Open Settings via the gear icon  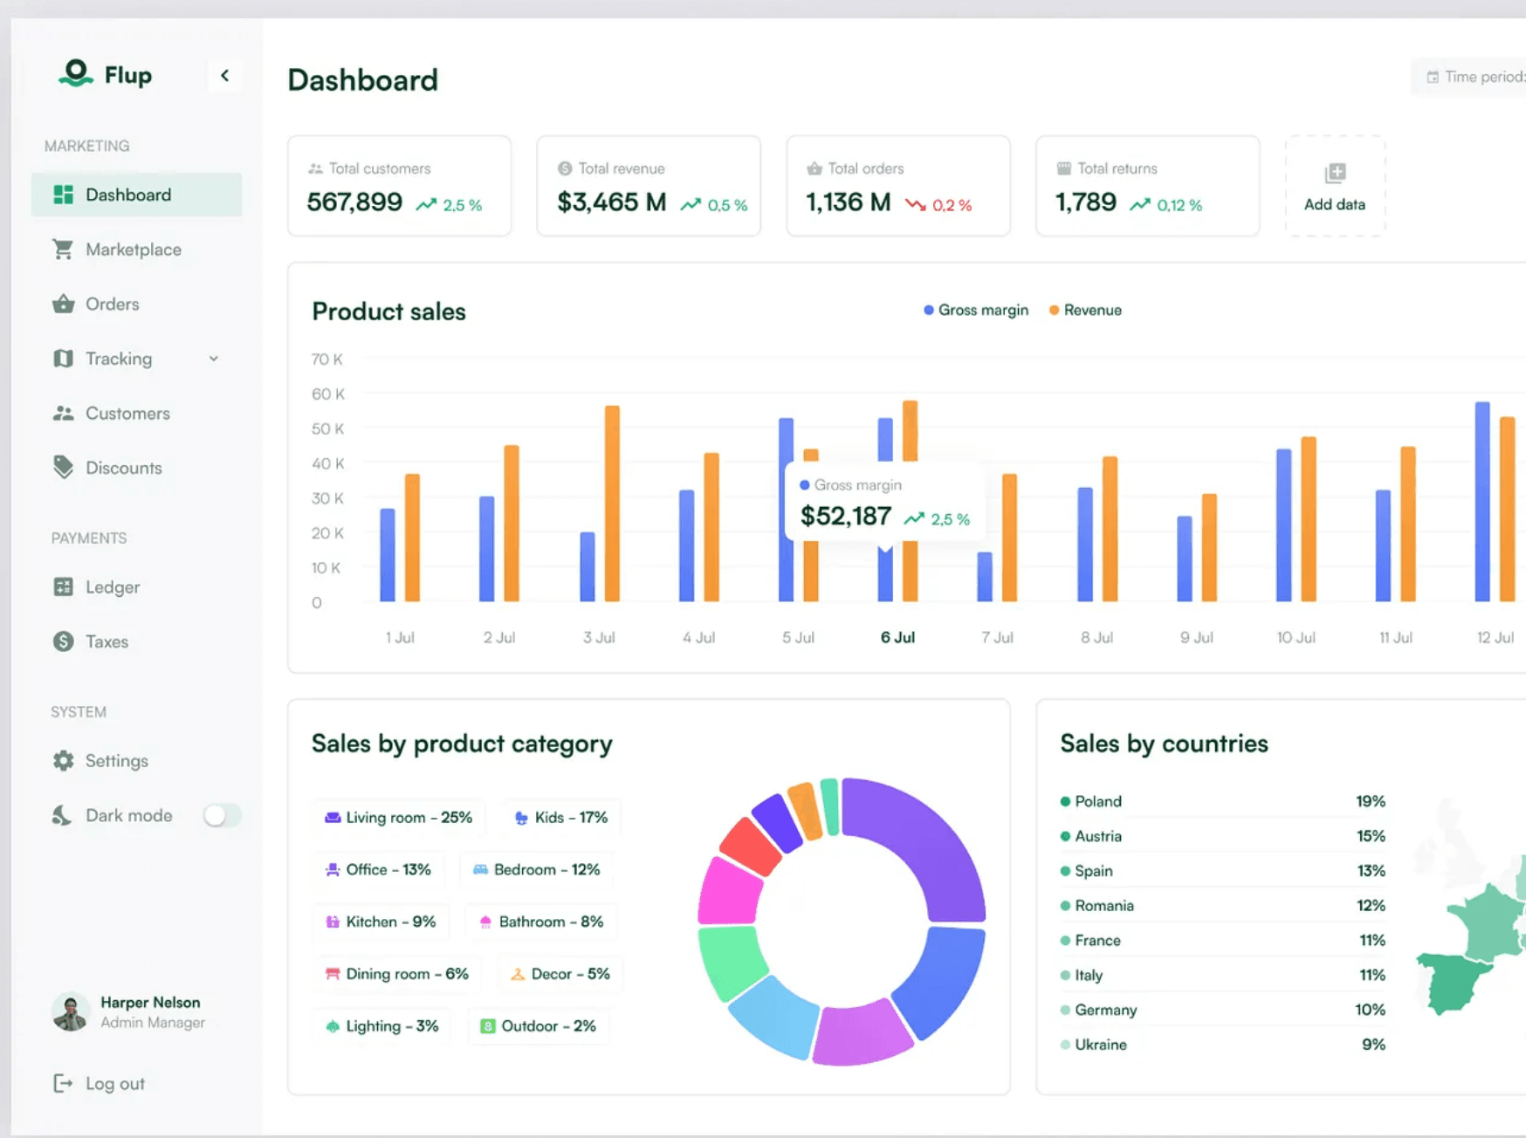pos(63,761)
